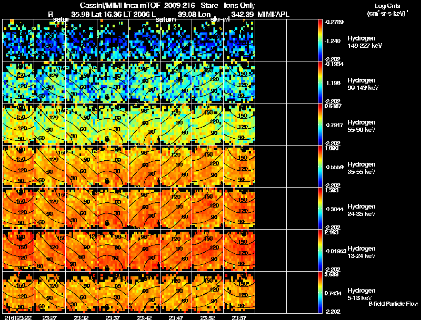Select the color bar beside Hydrogen 90-149 keV
This screenshot has width=421, height=320.
(x=320, y=82)
